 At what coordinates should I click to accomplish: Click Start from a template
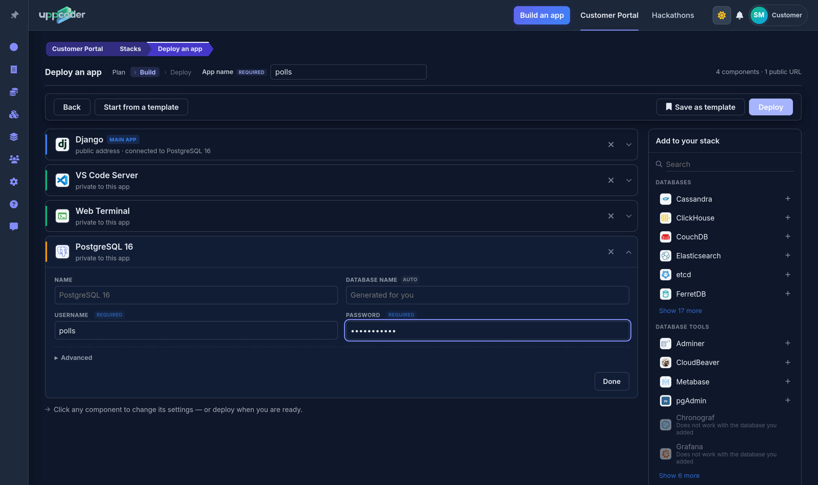tap(141, 107)
